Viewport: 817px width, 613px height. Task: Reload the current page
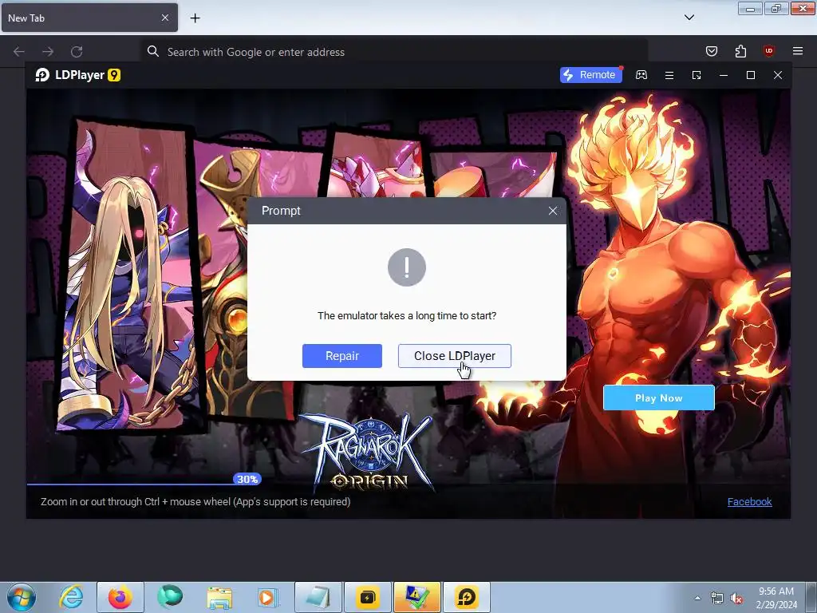pyautogui.click(x=77, y=52)
